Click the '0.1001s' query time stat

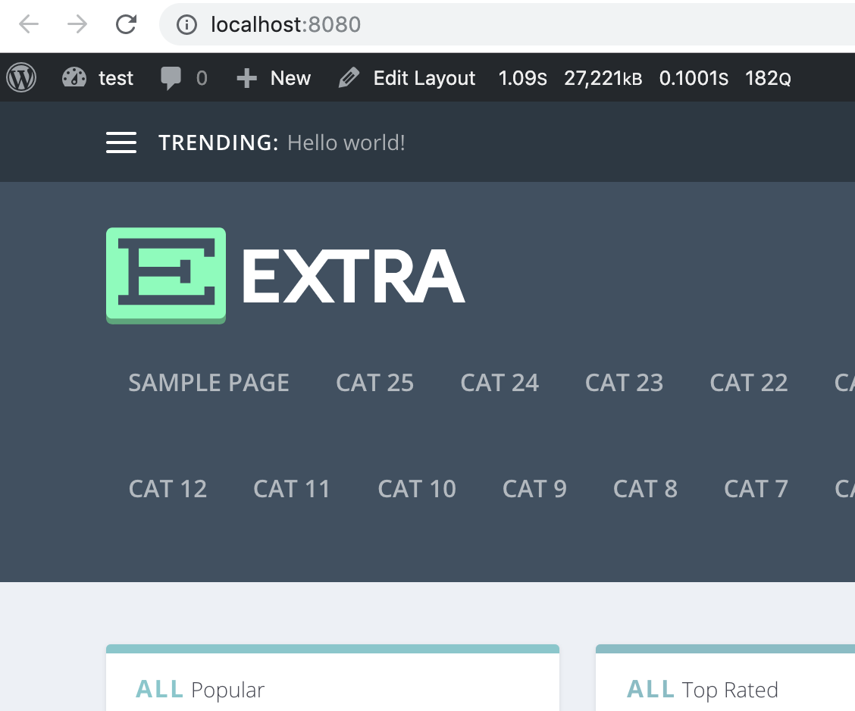pyautogui.click(x=694, y=79)
